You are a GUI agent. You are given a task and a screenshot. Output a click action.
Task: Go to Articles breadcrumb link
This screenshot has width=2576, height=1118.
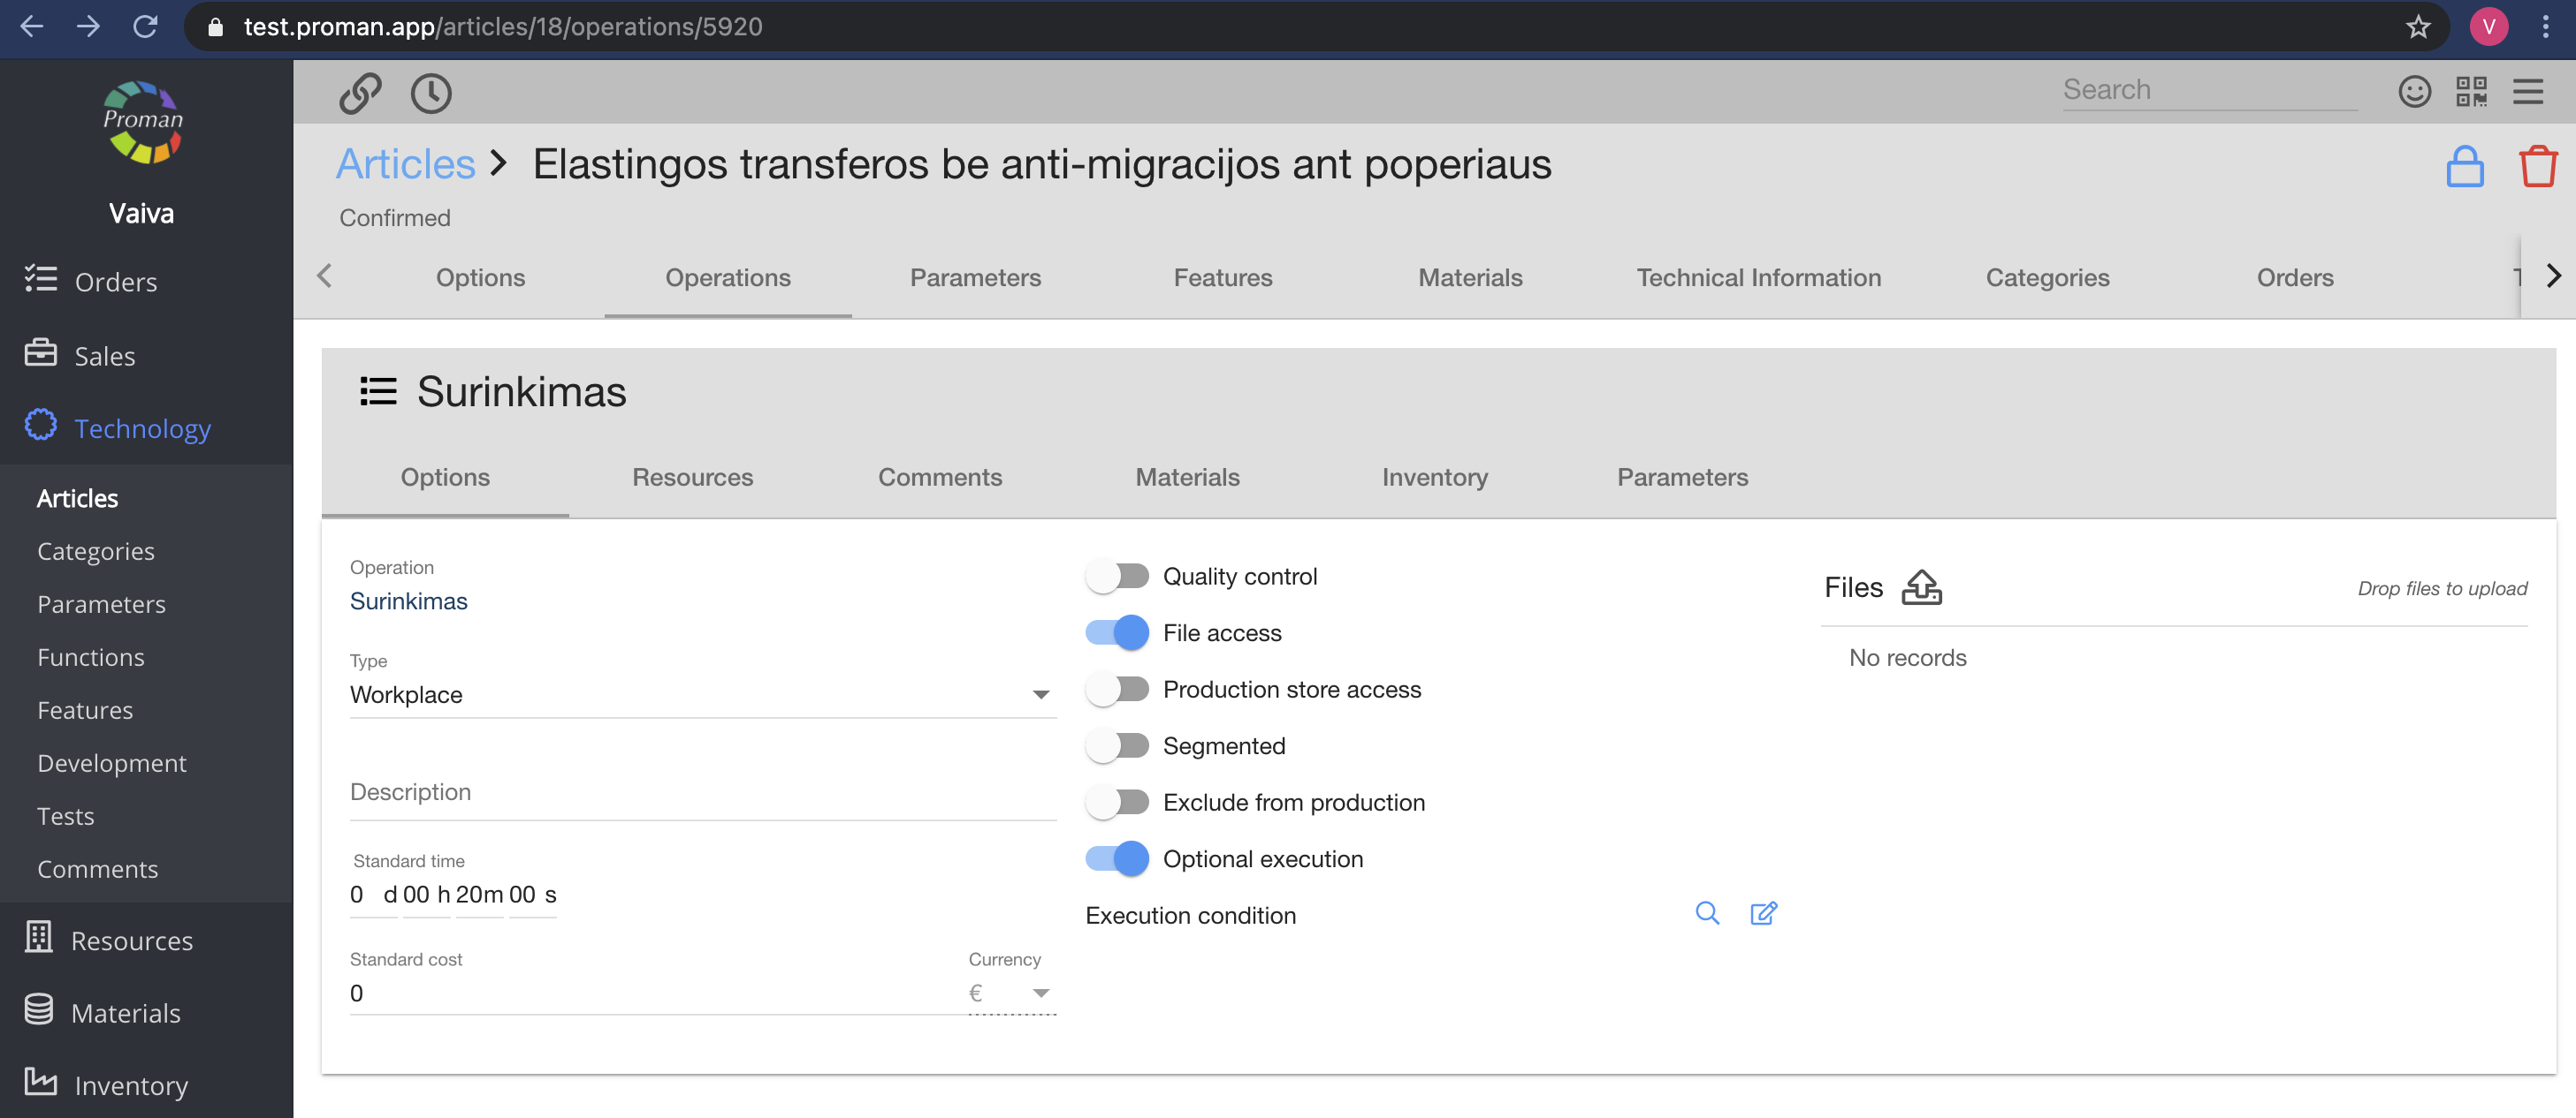point(405,165)
